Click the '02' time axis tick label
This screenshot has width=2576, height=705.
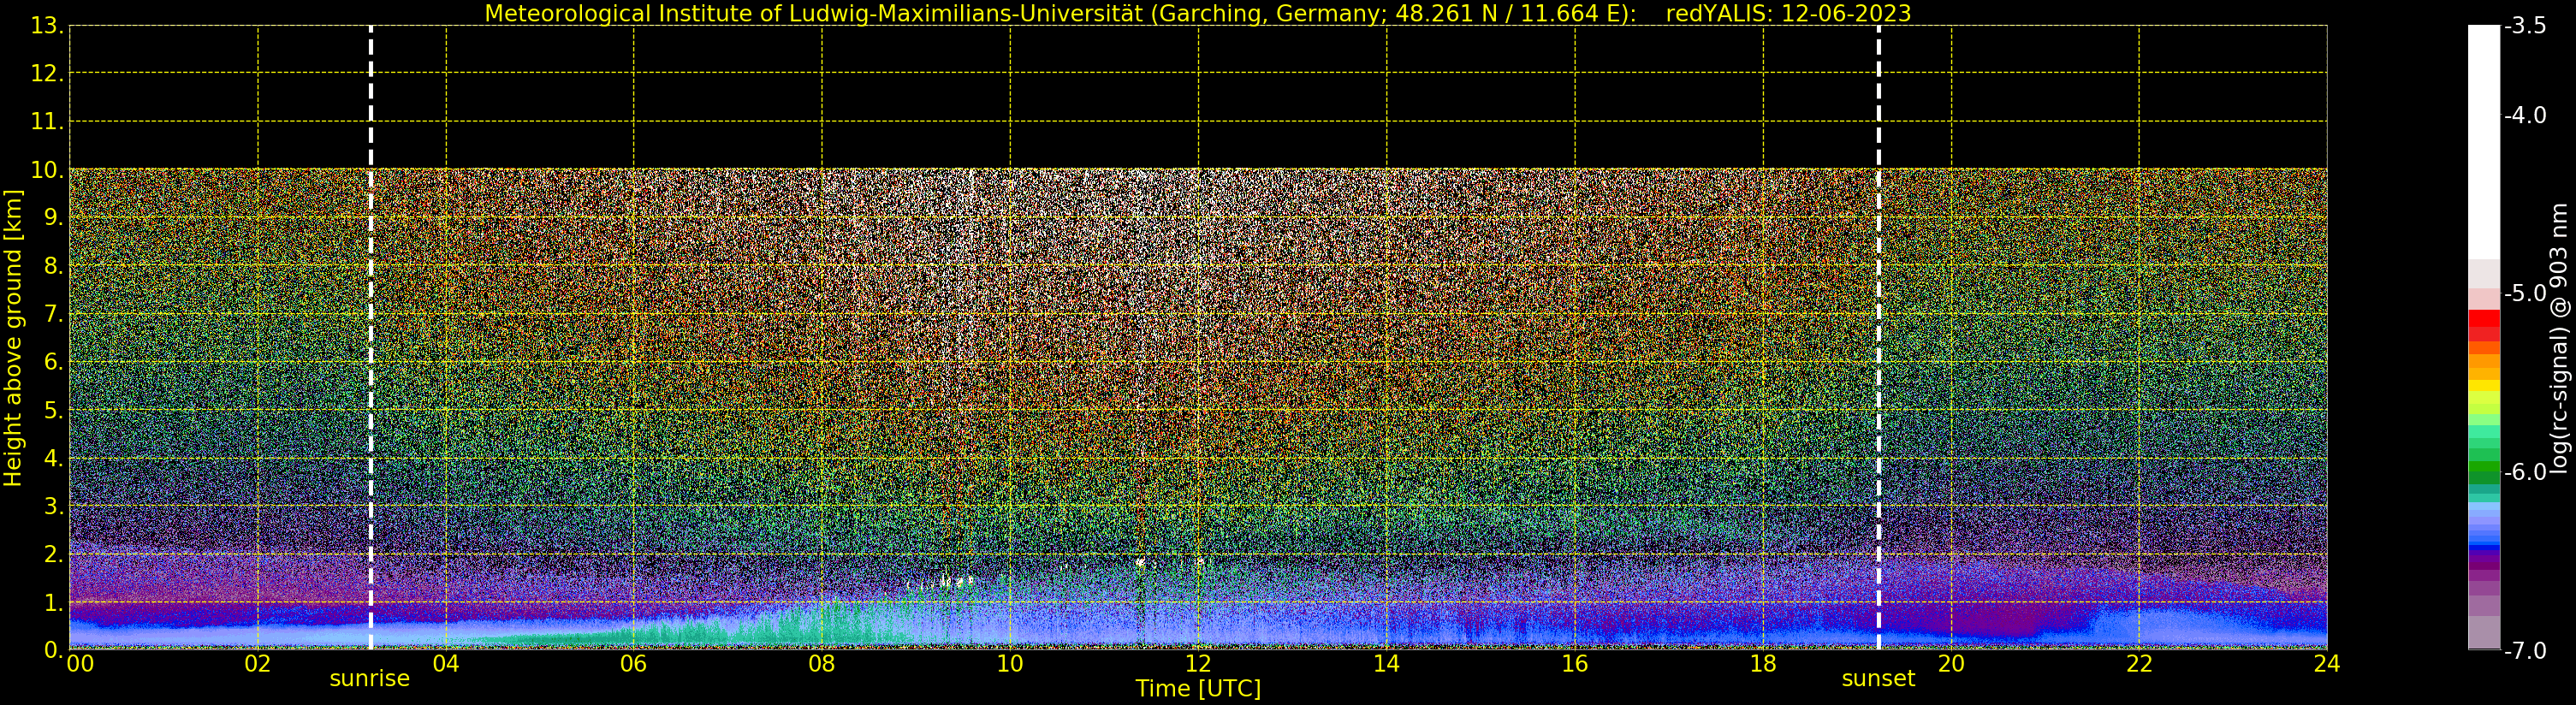pyautogui.click(x=258, y=664)
